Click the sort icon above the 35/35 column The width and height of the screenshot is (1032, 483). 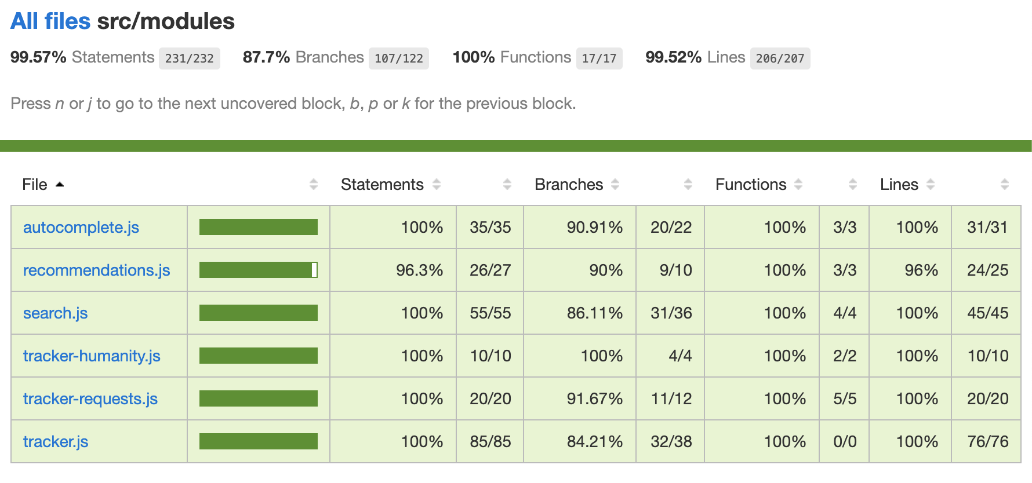tap(507, 185)
